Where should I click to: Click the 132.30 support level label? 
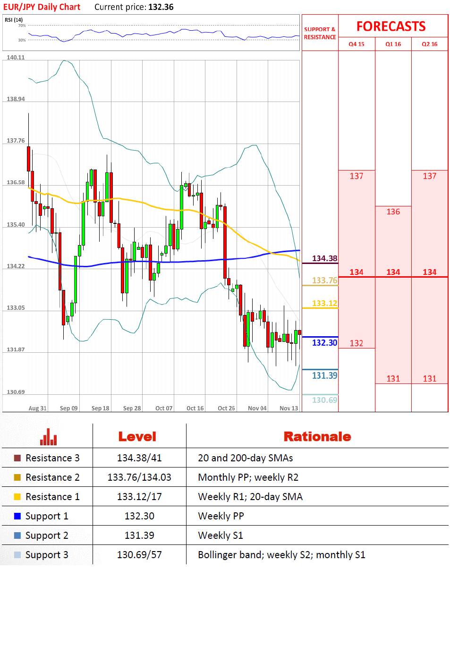tap(324, 343)
